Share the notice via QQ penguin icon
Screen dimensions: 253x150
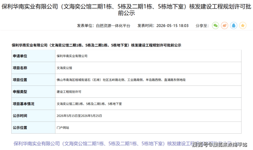click(234, 26)
